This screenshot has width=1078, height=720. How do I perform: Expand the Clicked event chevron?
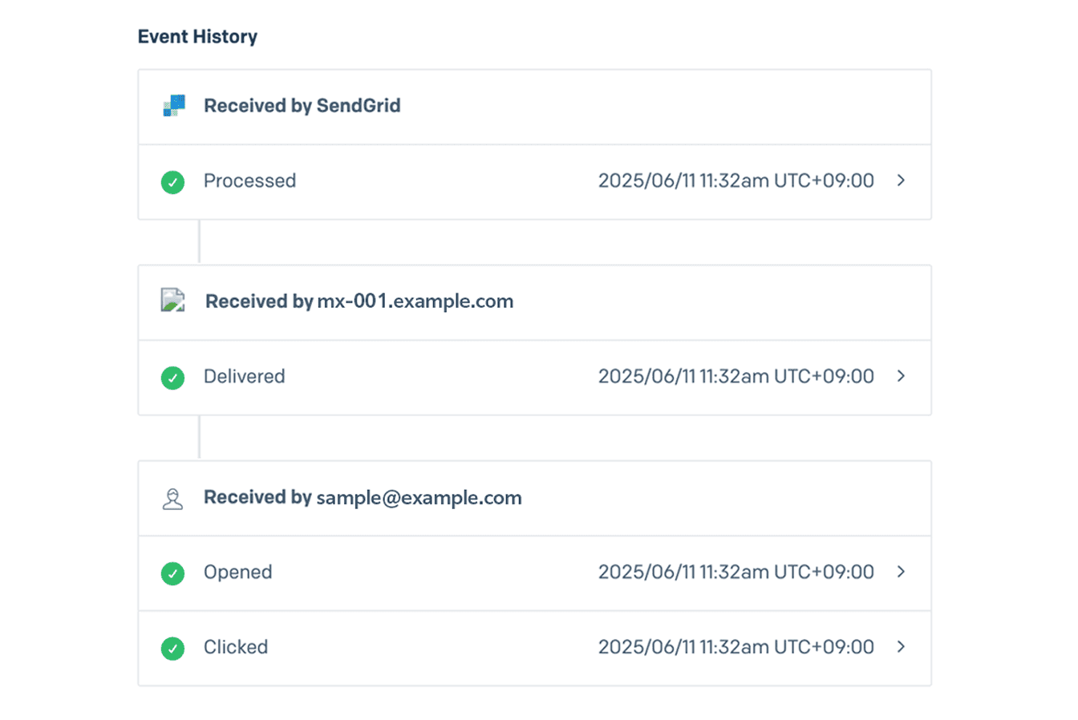(x=901, y=647)
